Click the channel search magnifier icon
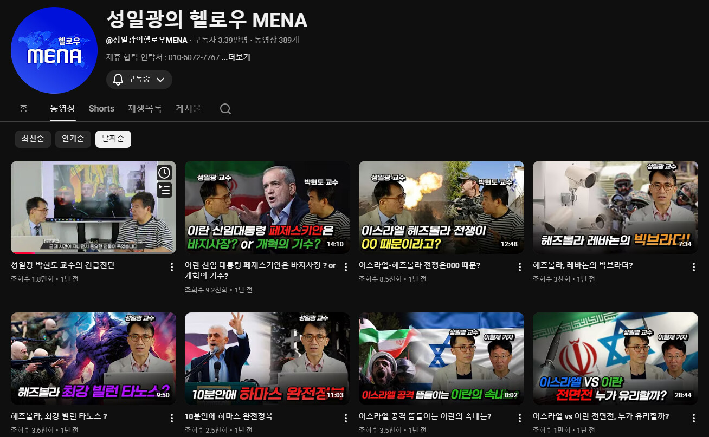 coord(225,109)
